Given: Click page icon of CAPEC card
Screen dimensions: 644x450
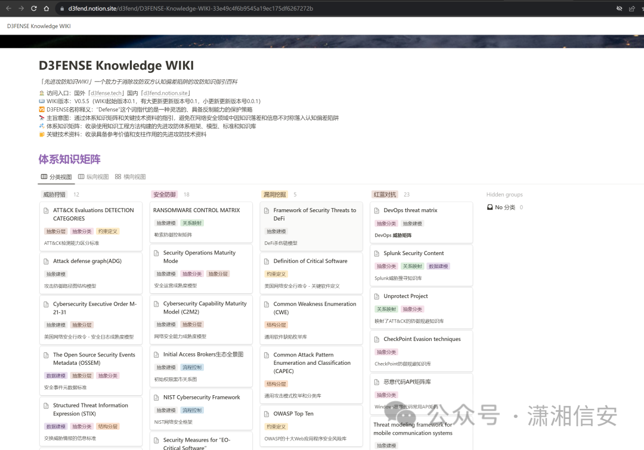Looking at the screenshot, I should [267, 355].
